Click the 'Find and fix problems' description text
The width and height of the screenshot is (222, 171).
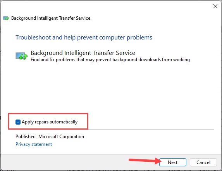(110, 60)
